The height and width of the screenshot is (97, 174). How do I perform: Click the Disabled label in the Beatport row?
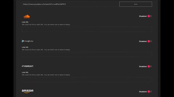[x=143, y=67]
